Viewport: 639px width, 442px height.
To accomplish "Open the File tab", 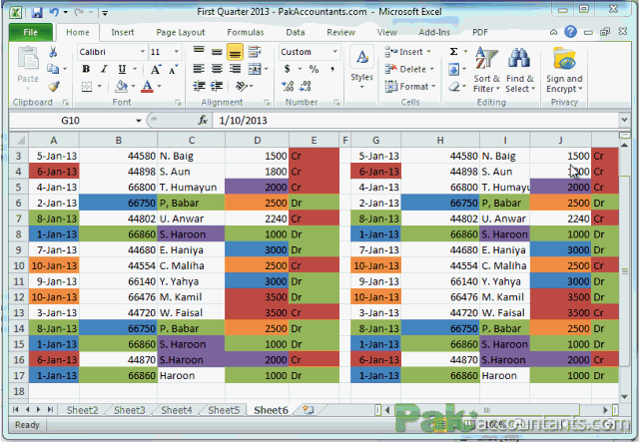I will [31, 32].
